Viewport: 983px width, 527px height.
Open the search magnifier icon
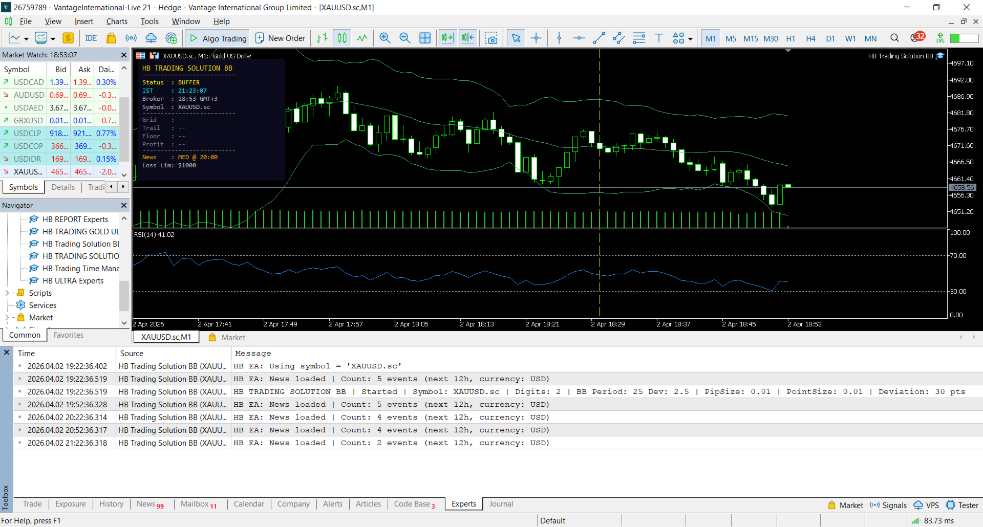tap(894, 38)
